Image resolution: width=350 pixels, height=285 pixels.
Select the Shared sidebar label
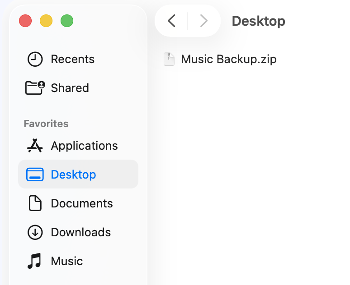click(x=70, y=88)
